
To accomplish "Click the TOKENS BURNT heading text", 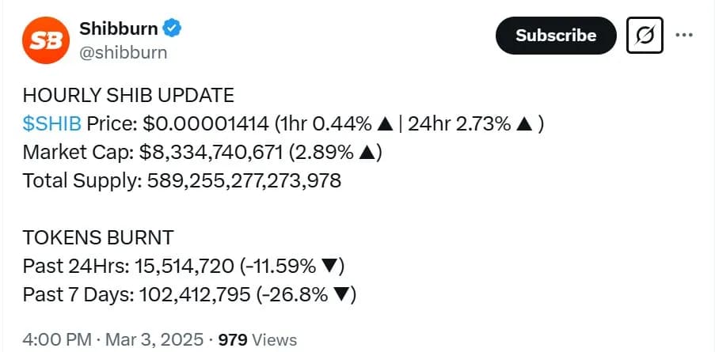I will pyautogui.click(x=98, y=238).
